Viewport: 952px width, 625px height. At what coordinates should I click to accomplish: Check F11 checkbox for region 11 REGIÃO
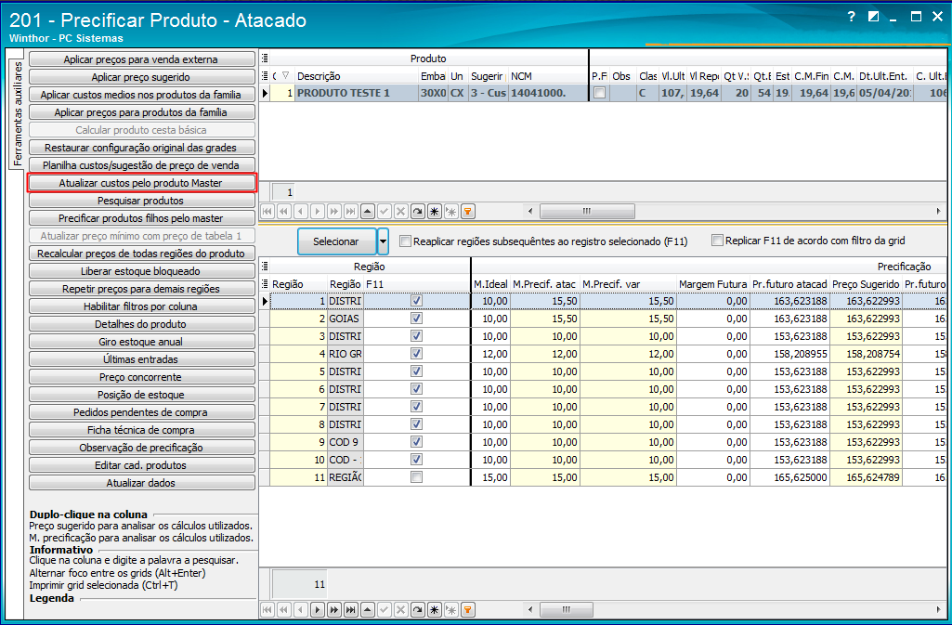click(416, 477)
